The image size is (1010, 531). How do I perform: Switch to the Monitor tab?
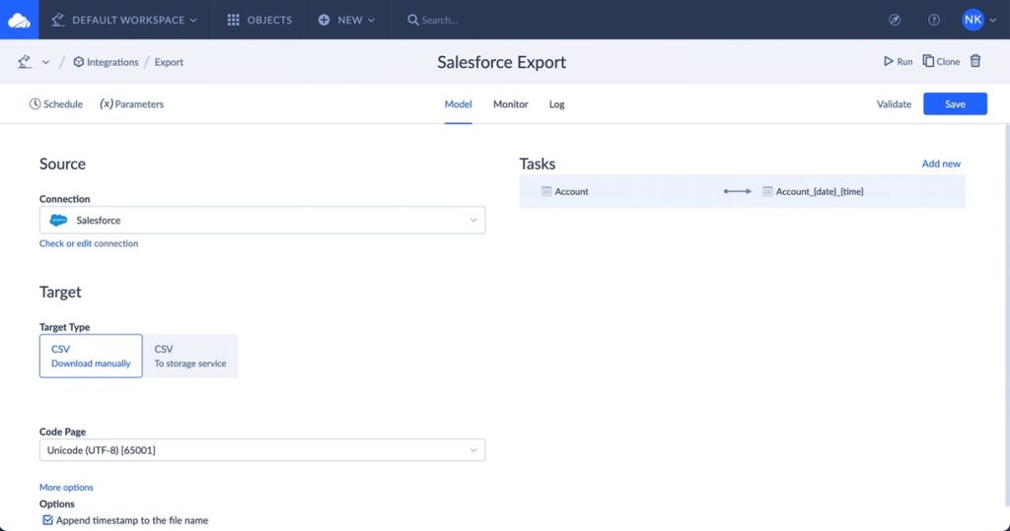[x=510, y=103]
